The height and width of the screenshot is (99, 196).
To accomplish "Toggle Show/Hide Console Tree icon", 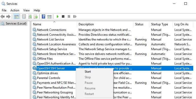I will [x=16, y=16].
